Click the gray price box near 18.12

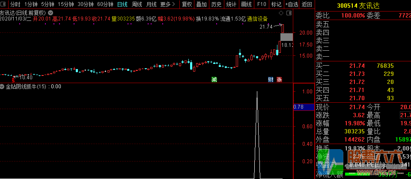pos(286,37)
